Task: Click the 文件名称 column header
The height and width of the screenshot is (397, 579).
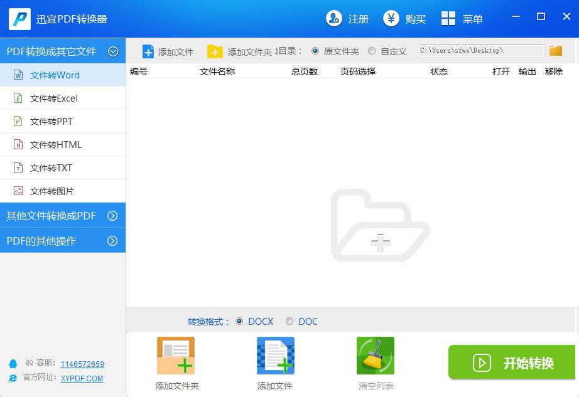Action: click(217, 71)
